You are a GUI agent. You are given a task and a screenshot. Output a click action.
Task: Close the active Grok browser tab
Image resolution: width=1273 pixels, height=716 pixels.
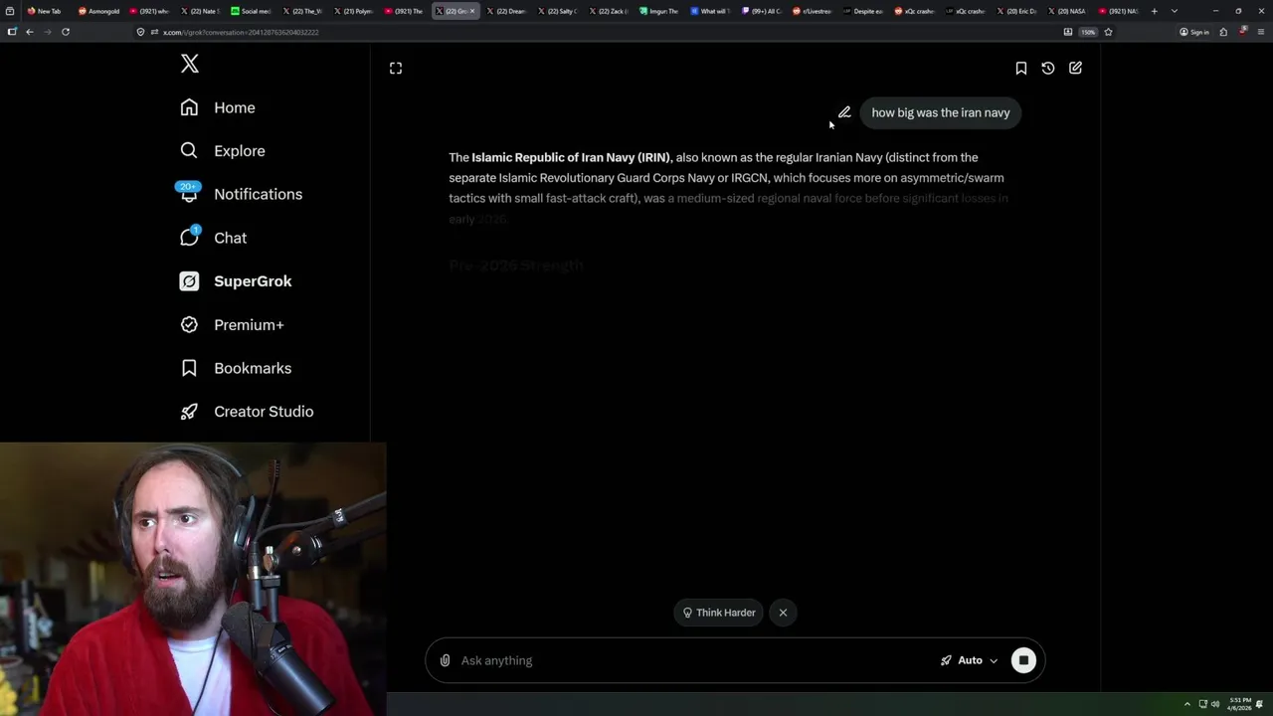tap(472, 11)
